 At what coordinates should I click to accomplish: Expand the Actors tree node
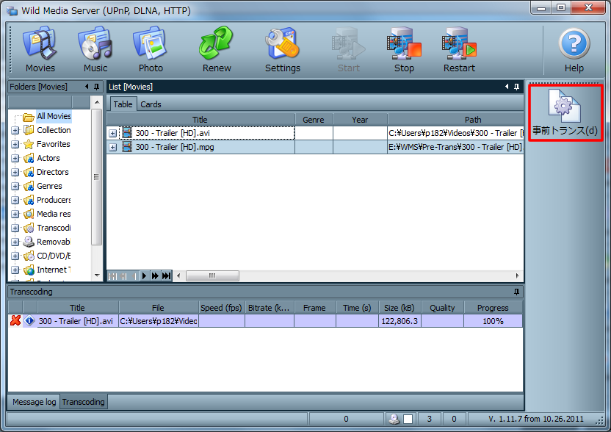(15, 158)
